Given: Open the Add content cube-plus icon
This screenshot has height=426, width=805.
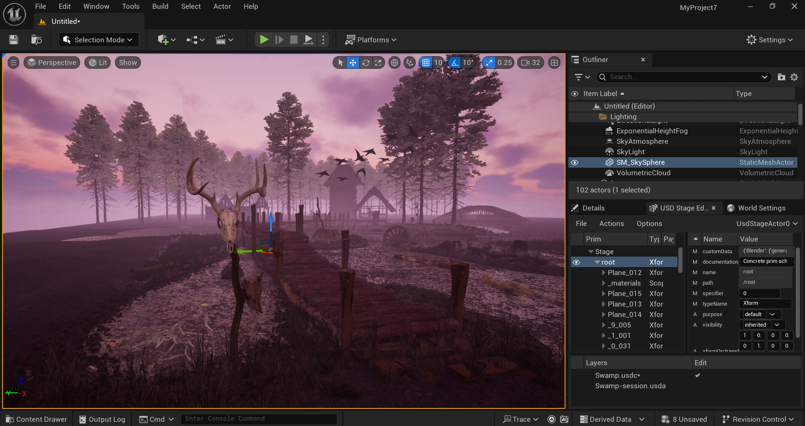Looking at the screenshot, I should pos(167,40).
